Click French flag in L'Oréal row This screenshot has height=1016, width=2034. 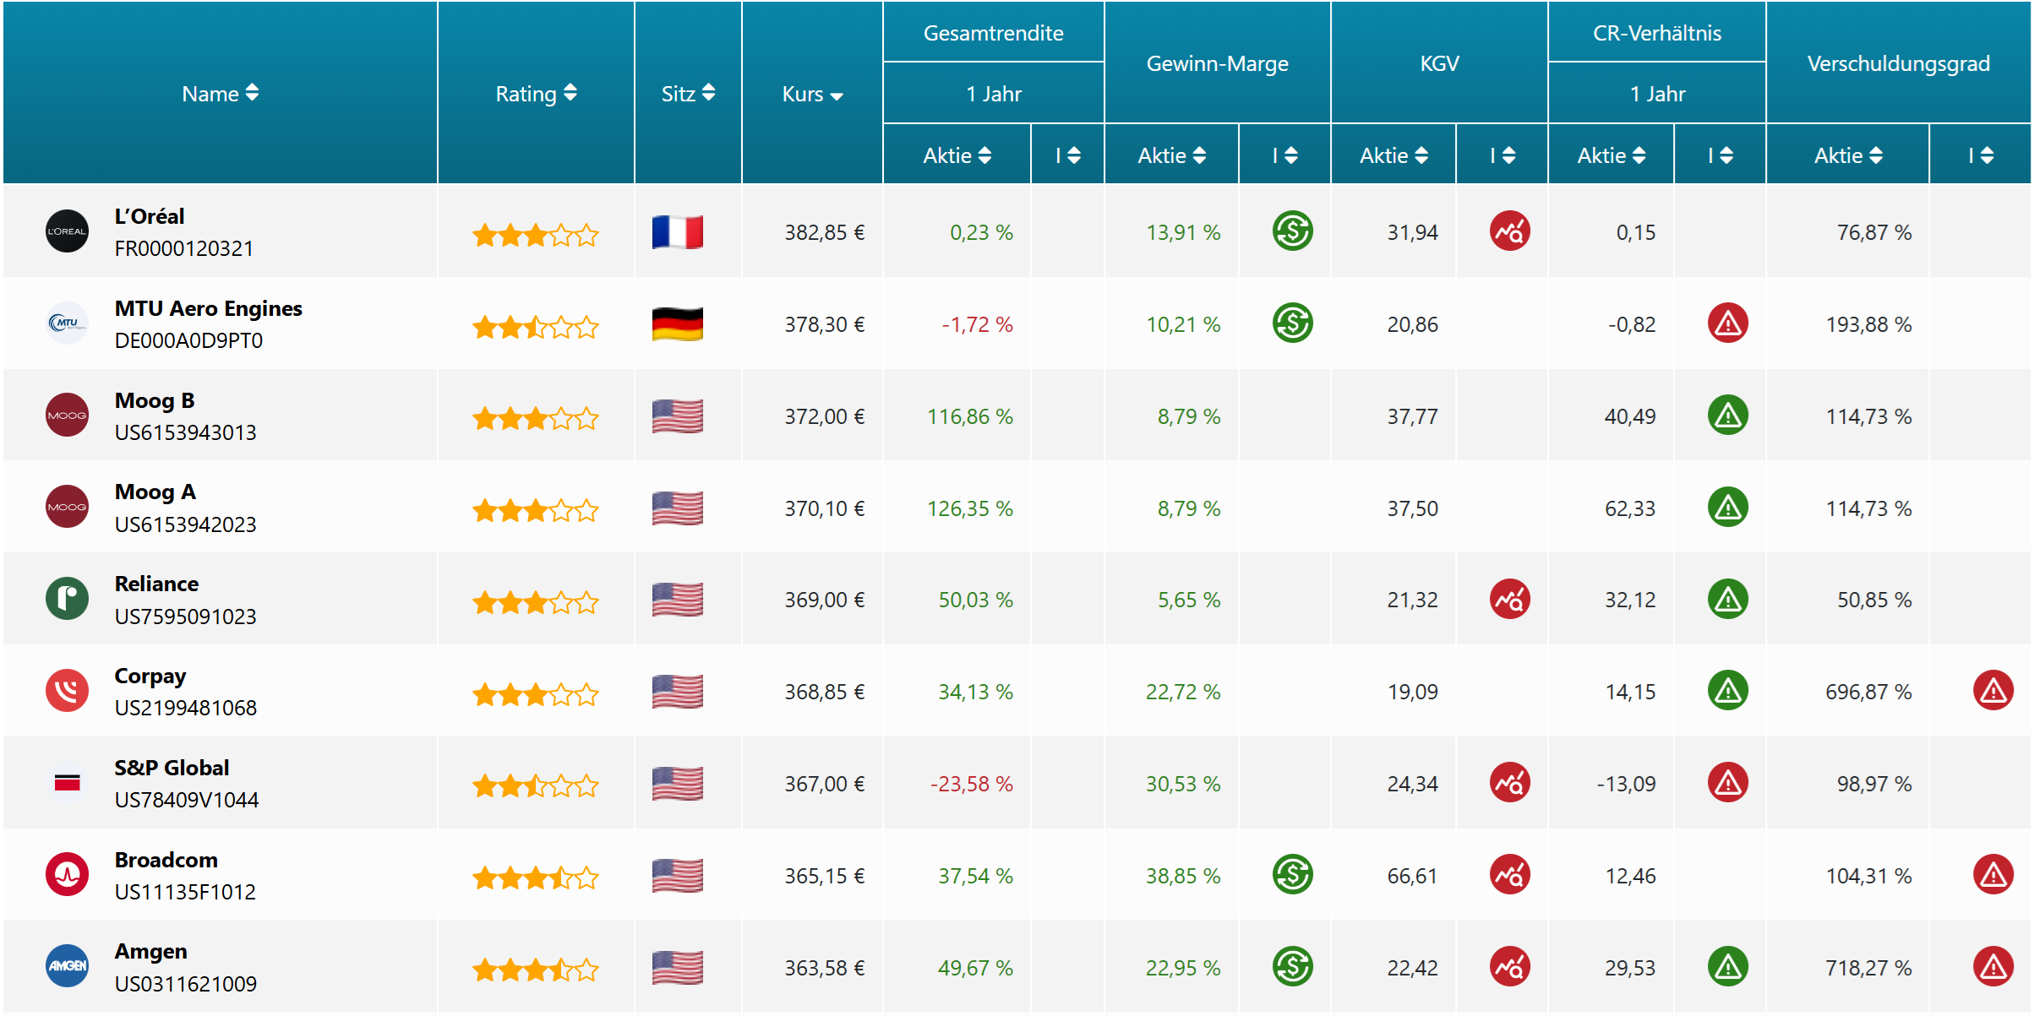click(677, 232)
